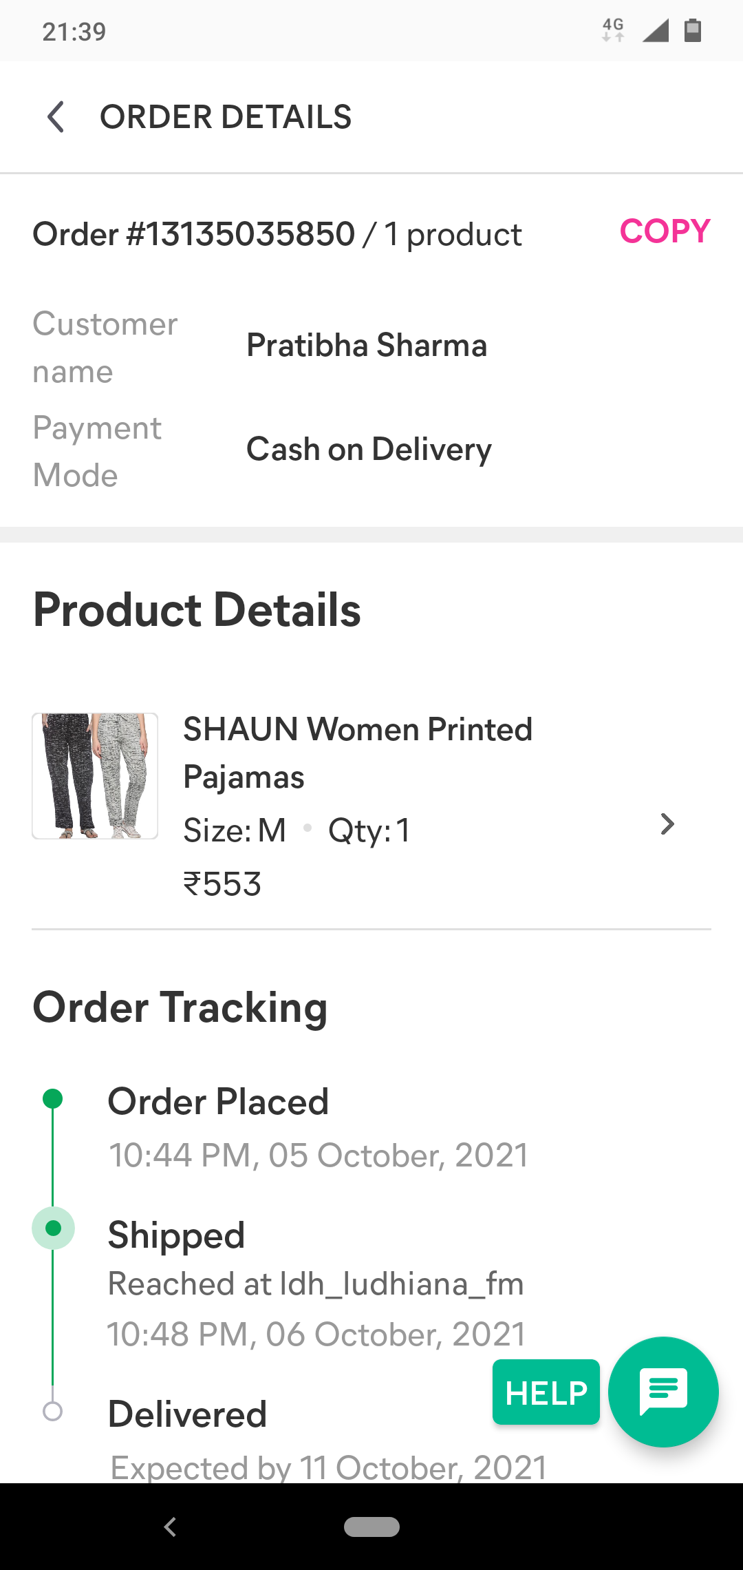Select the Delivered tracking step circle
This screenshot has width=743, height=1570.
coord(53,1411)
